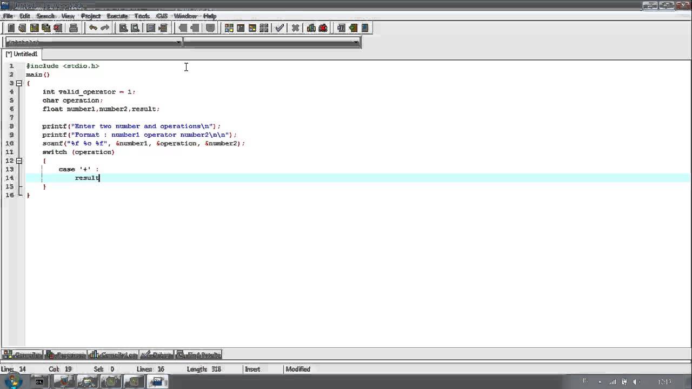692x389 pixels.
Task: Open the View menu
Action: click(x=68, y=16)
